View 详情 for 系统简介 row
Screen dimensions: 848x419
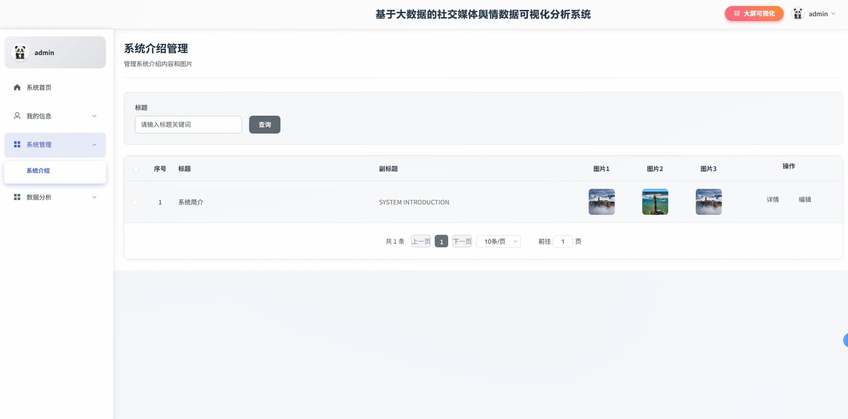pos(773,200)
